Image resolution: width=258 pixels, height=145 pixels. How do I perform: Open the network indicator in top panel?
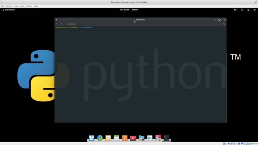[x=242, y=10]
